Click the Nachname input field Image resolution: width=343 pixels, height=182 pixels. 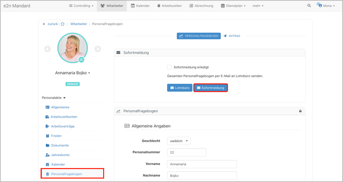click(x=202, y=176)
